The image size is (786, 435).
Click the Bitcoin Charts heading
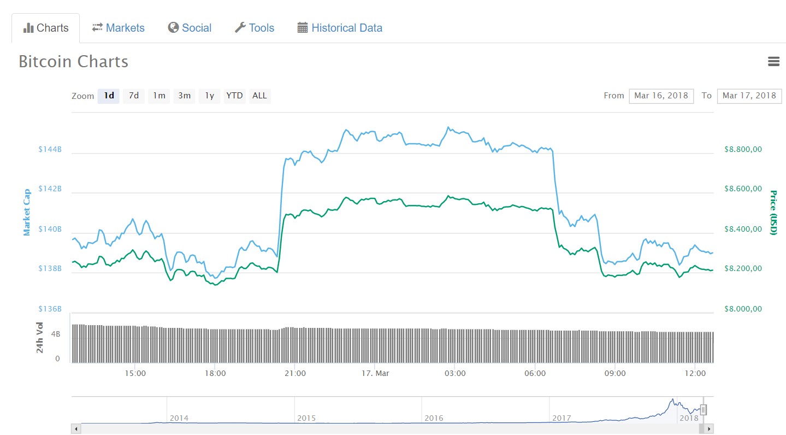coord(74,61)
